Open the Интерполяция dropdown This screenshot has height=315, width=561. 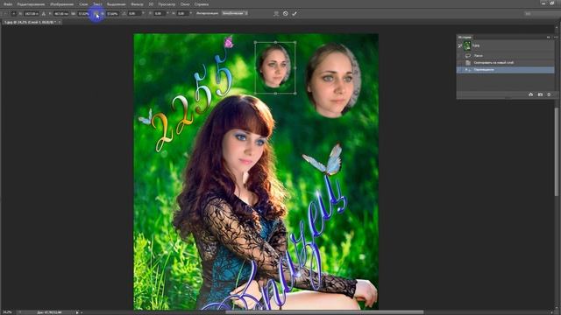coord(235,14)
